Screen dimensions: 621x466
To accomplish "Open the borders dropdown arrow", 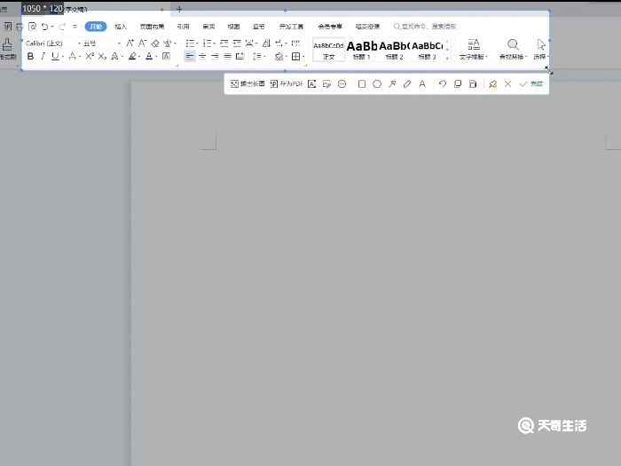I will [x=303, y=57].
